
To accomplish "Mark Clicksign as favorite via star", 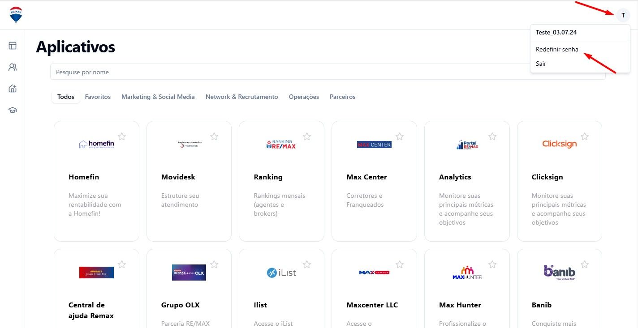I will tap(585, 136).
